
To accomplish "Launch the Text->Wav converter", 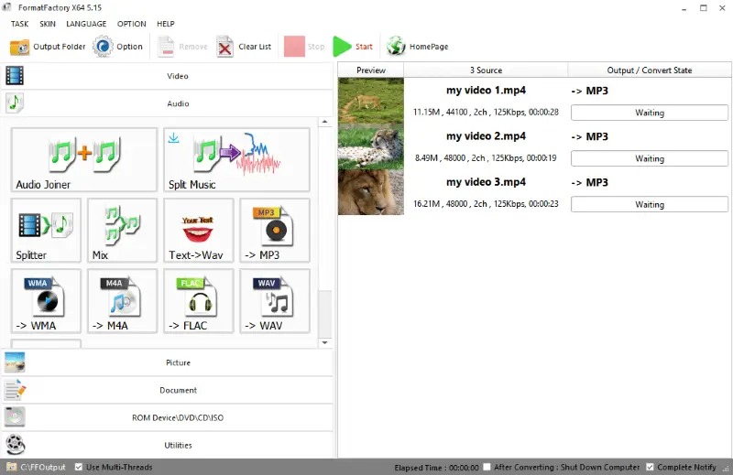I will coord(198,230).
